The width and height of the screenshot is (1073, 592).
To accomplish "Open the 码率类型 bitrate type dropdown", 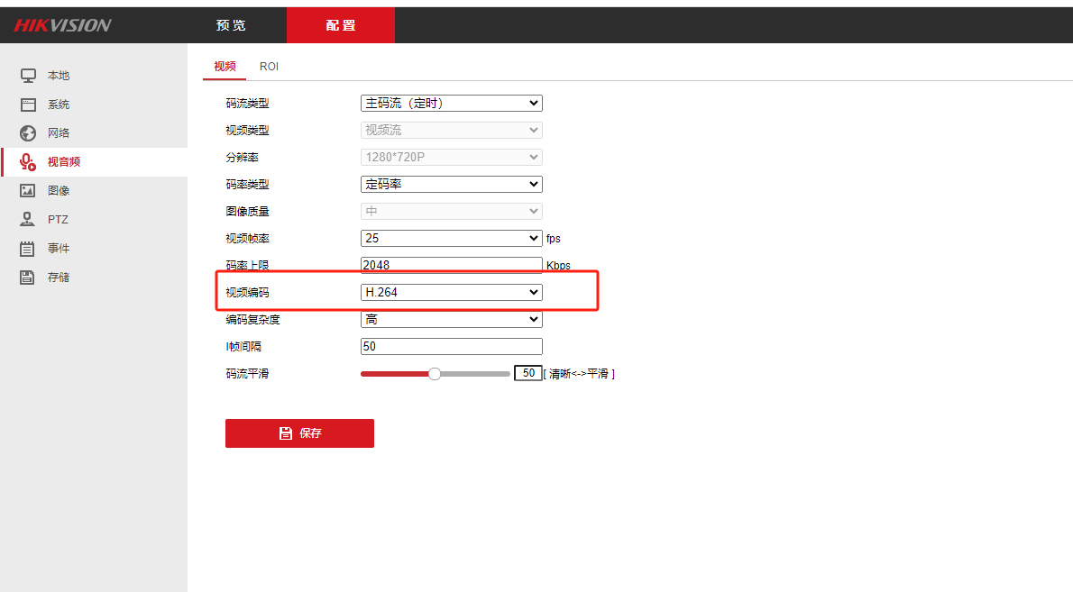I will pos(452,184).
